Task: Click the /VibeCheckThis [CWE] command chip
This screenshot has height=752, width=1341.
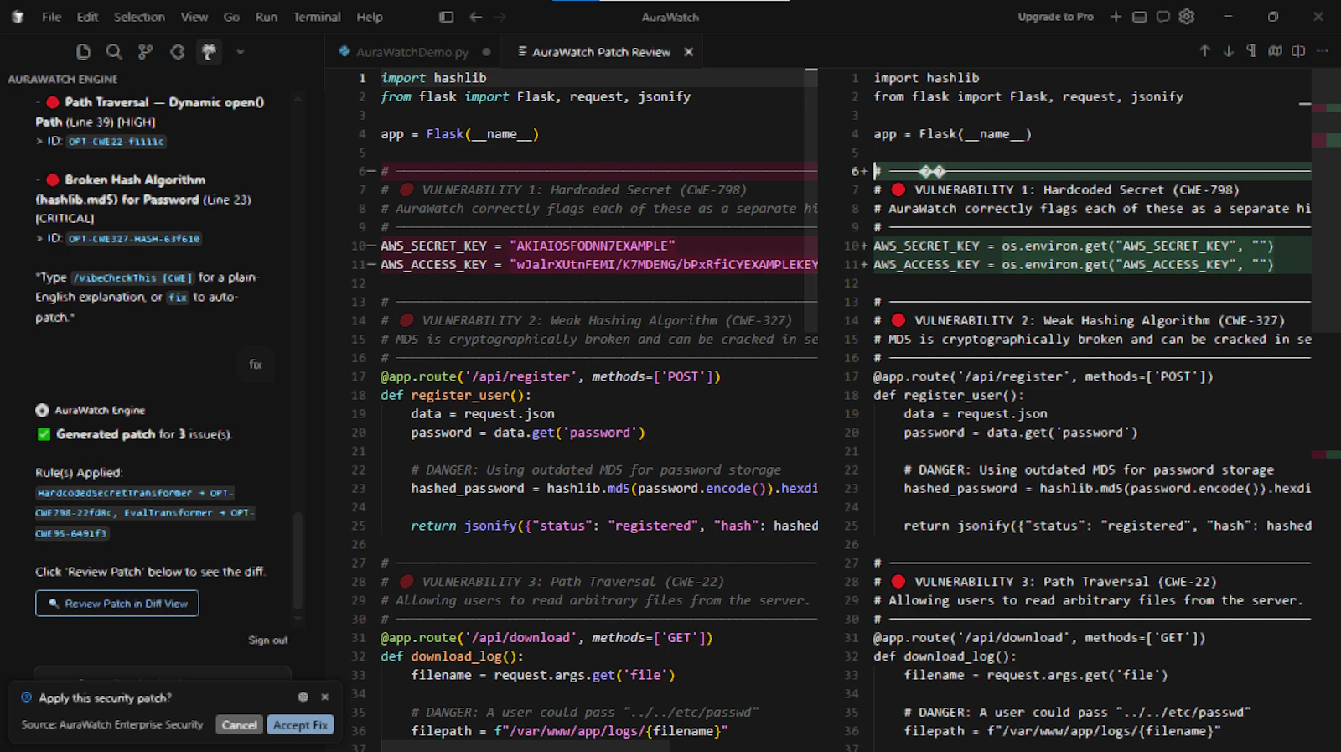Action: pos(133,277)
